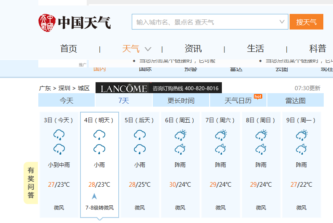Open the 雷达图 tab
Screen dimensions: 333x223
point(295,100)
